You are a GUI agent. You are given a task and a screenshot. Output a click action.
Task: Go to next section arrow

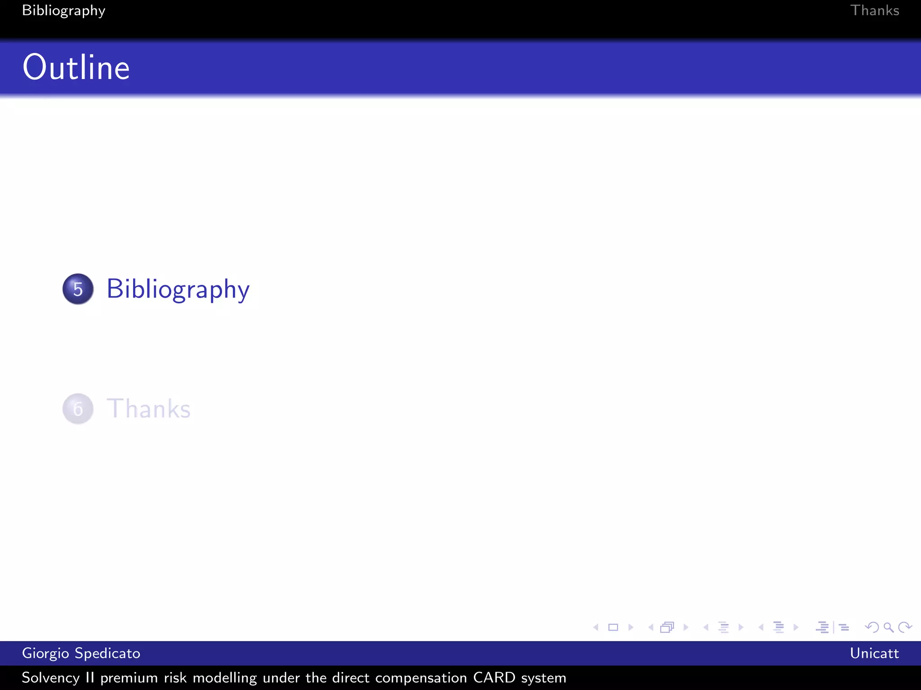(796, 627)
